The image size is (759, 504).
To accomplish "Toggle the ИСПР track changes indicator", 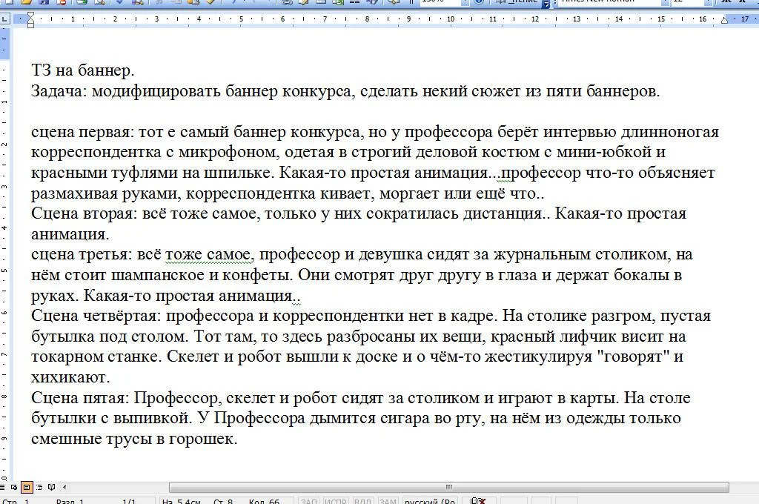I will click(336, 501).
